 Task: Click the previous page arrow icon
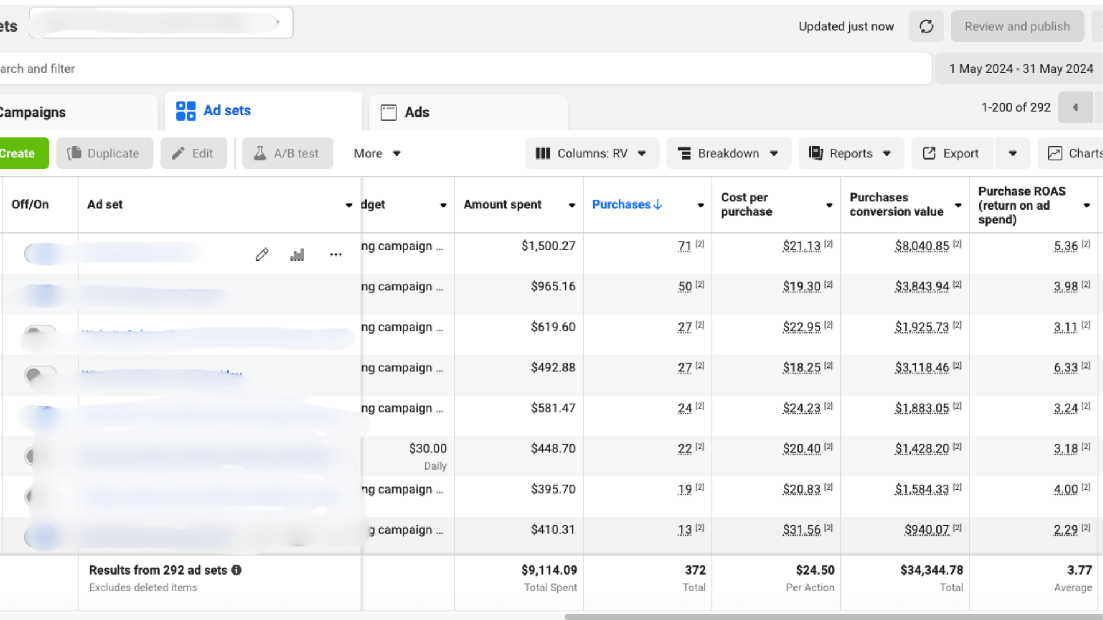pos(1075,107)
